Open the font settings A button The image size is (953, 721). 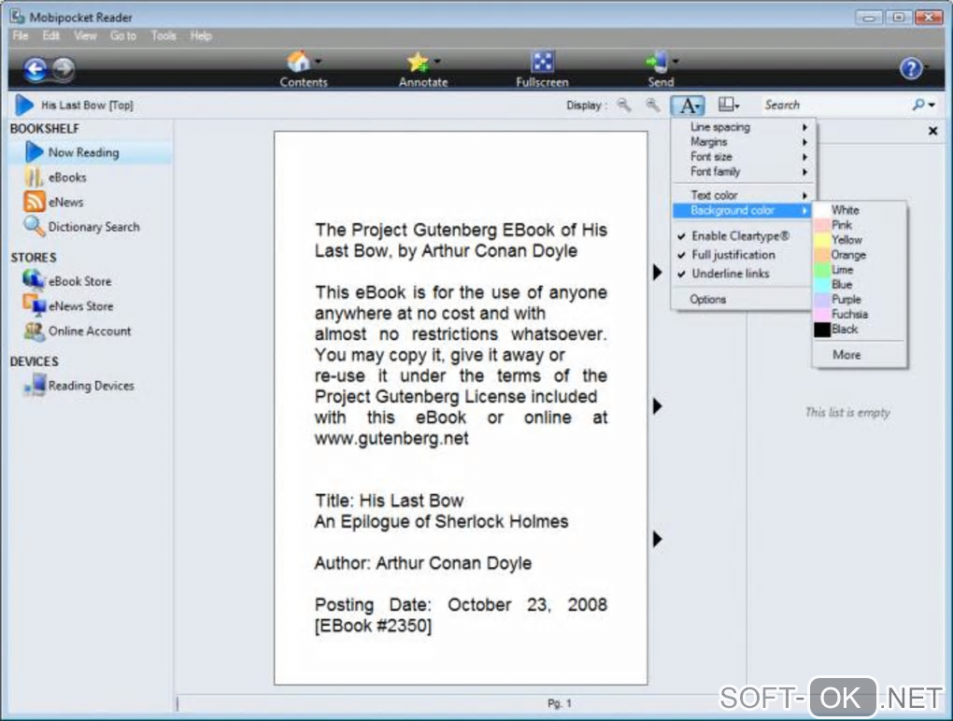click(x=688, y=106)
